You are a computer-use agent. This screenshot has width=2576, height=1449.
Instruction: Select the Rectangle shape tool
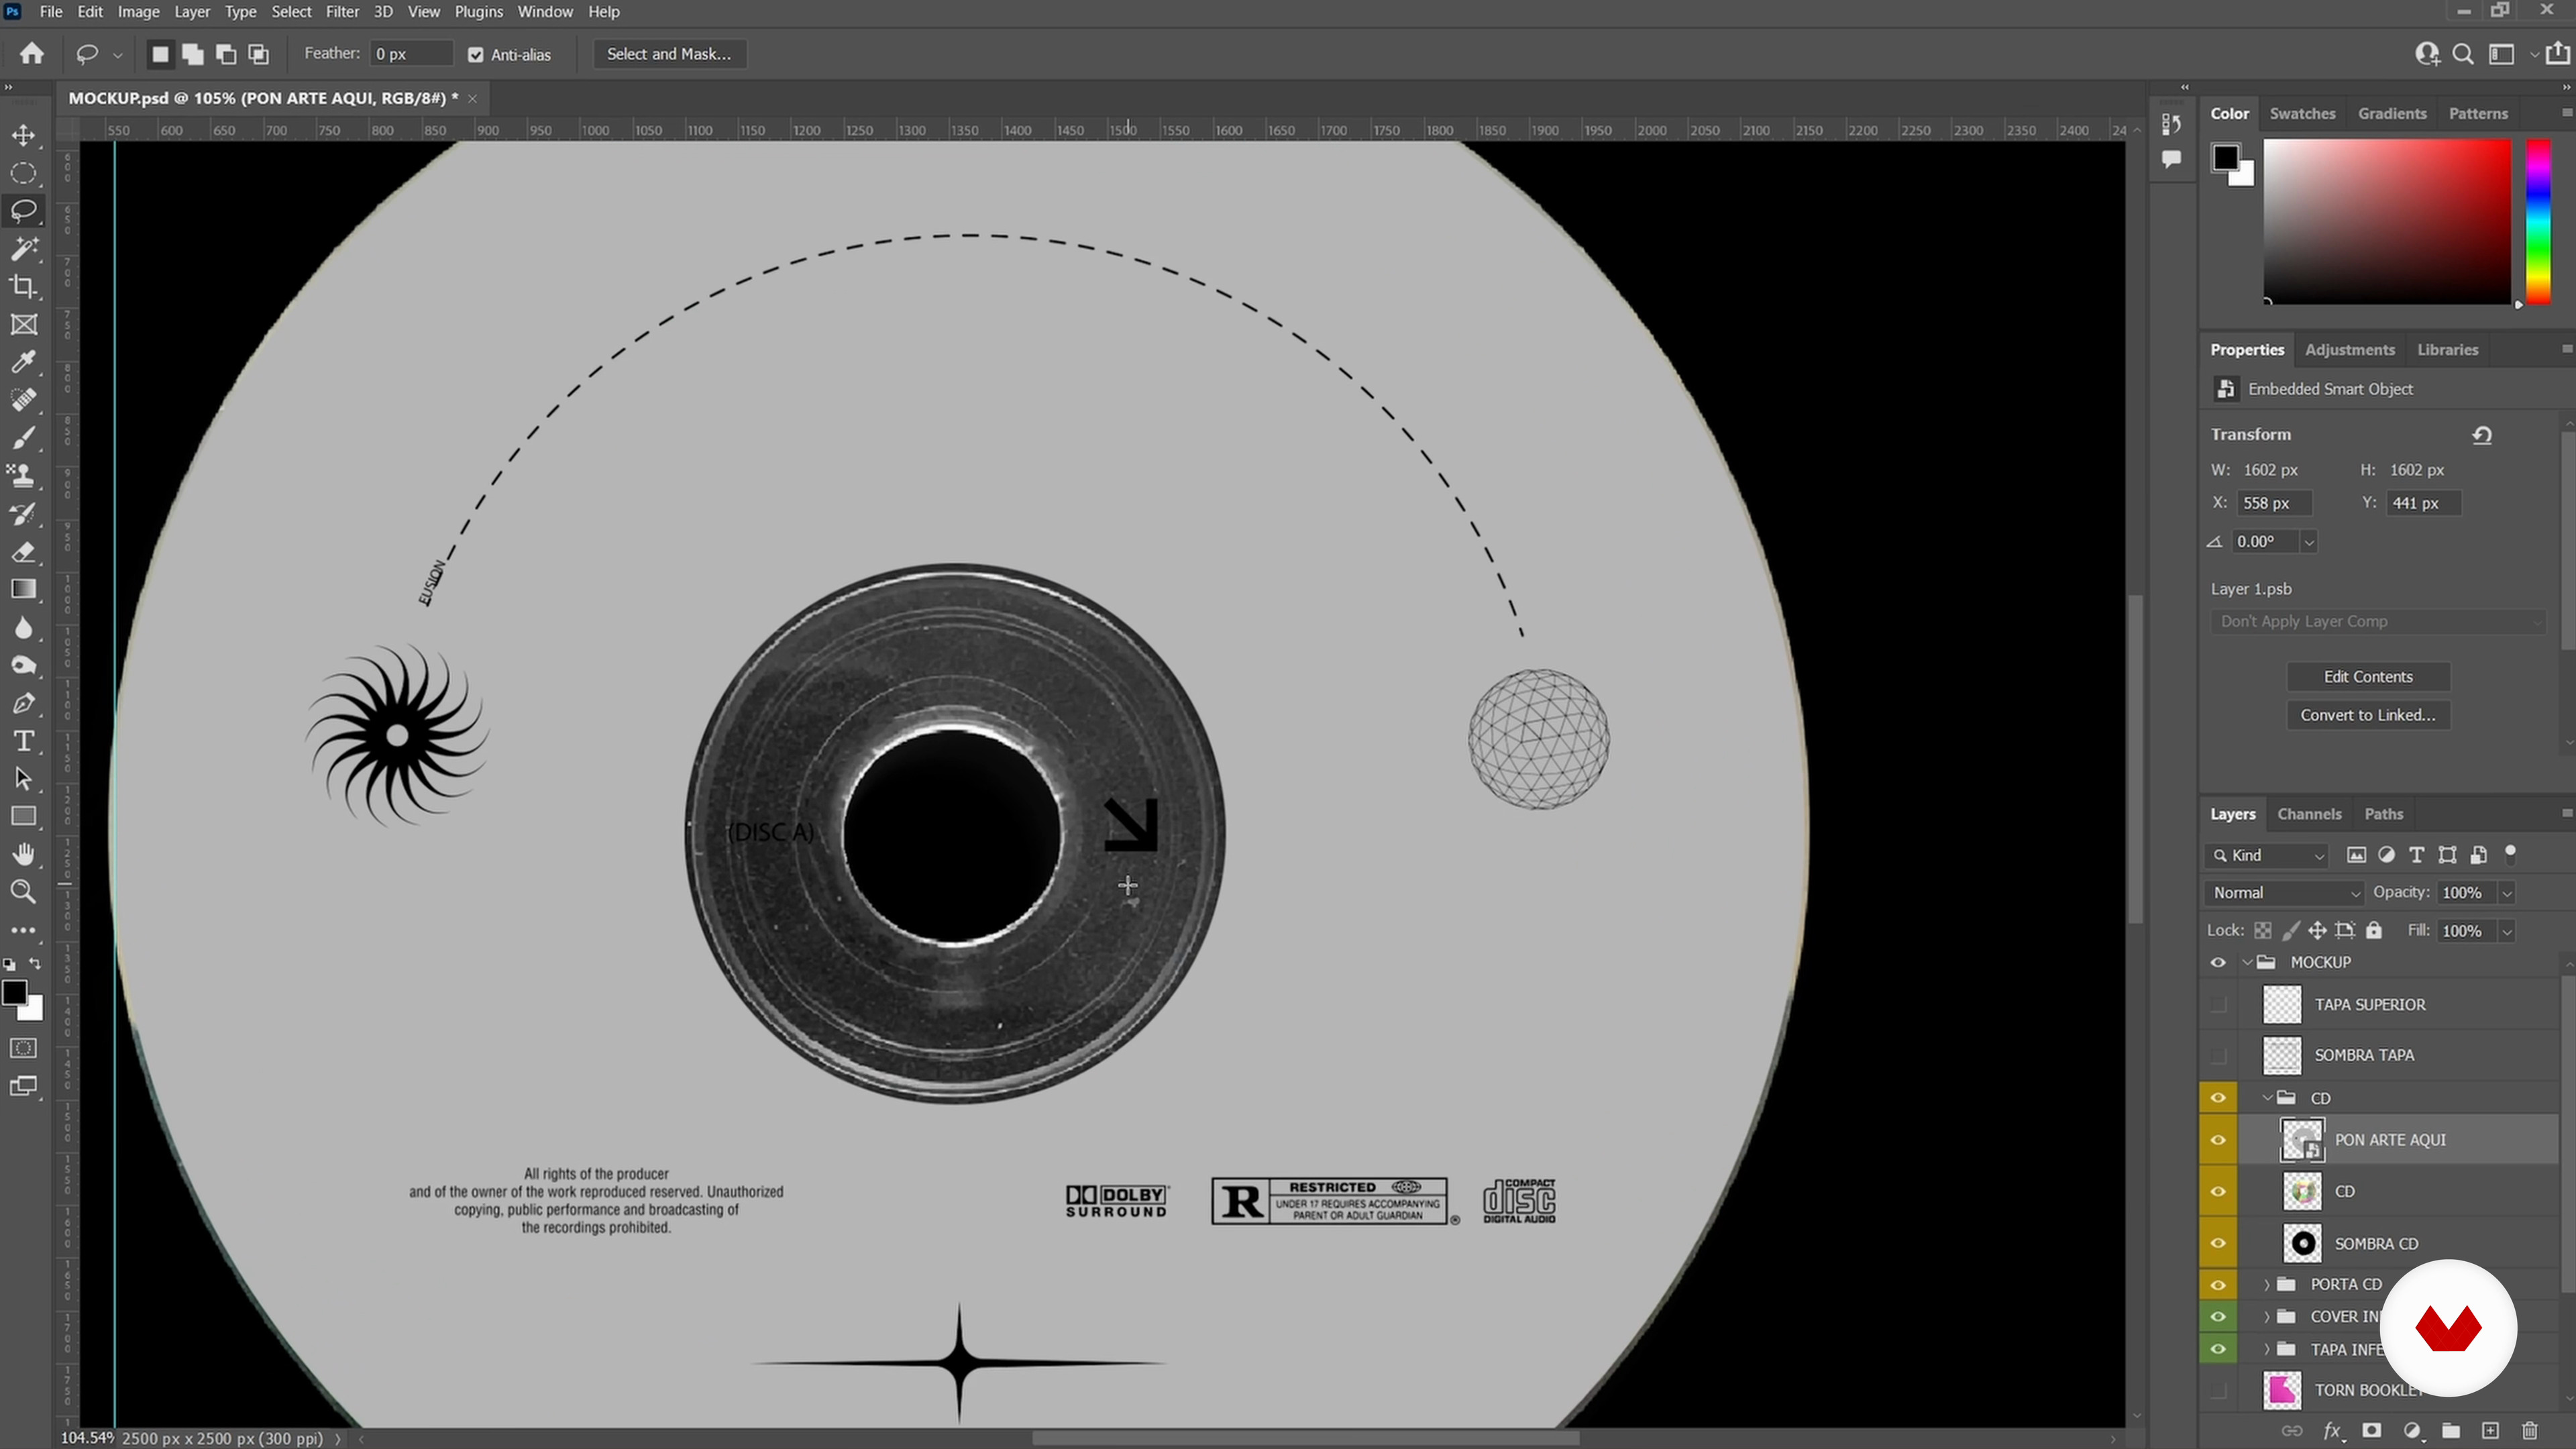[x=23, y=816]
